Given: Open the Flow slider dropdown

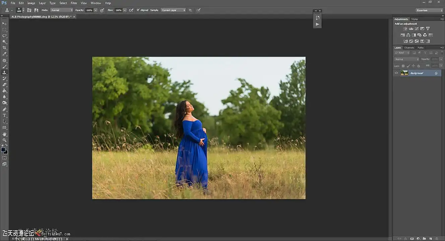Looking at the screenshot, I should click(125, 10).
